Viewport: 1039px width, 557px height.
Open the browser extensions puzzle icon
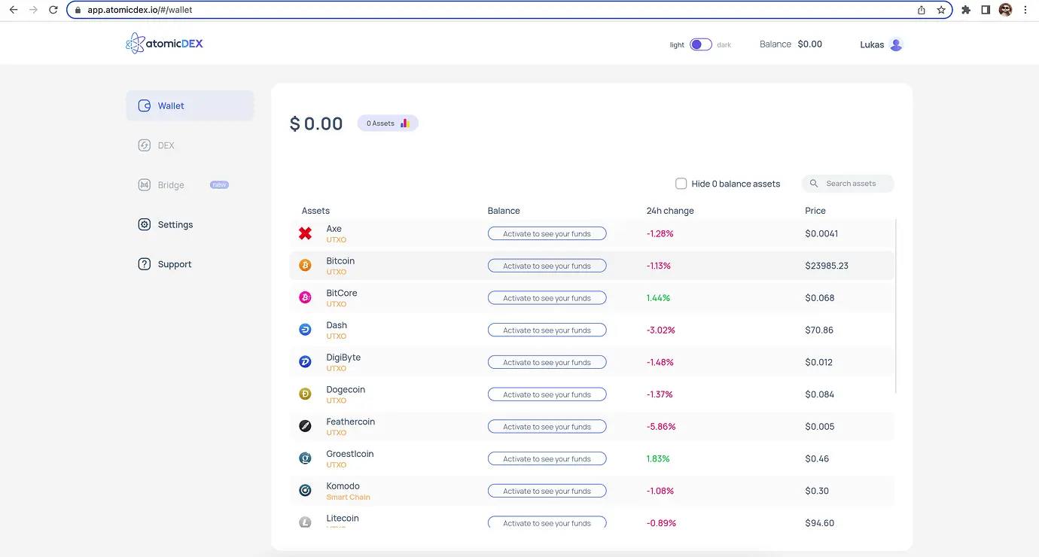pos(966,10)
